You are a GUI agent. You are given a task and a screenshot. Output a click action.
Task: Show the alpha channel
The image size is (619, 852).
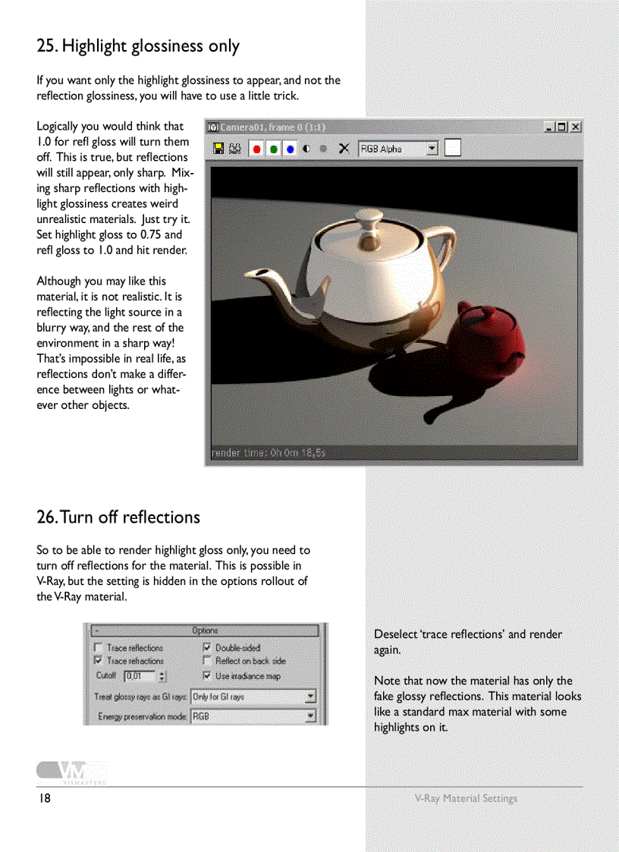click(x=323, y=149)
